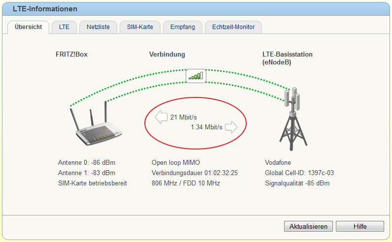Viewport: 392px width, 242px height.
Task: Open the Echtzeit-Monitor tab
Action: [233, 27]
